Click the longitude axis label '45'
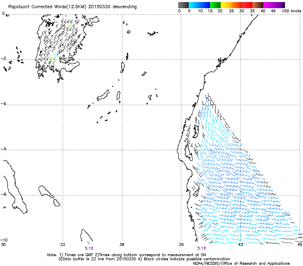This screenshot has width=303, height=266. pos(300,245)
